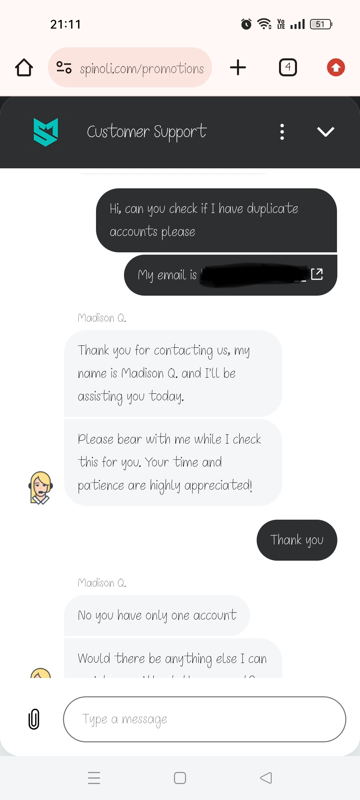360x800 pixels.
Task: Tap the browser home icon
Action: (x=24, y=68)
